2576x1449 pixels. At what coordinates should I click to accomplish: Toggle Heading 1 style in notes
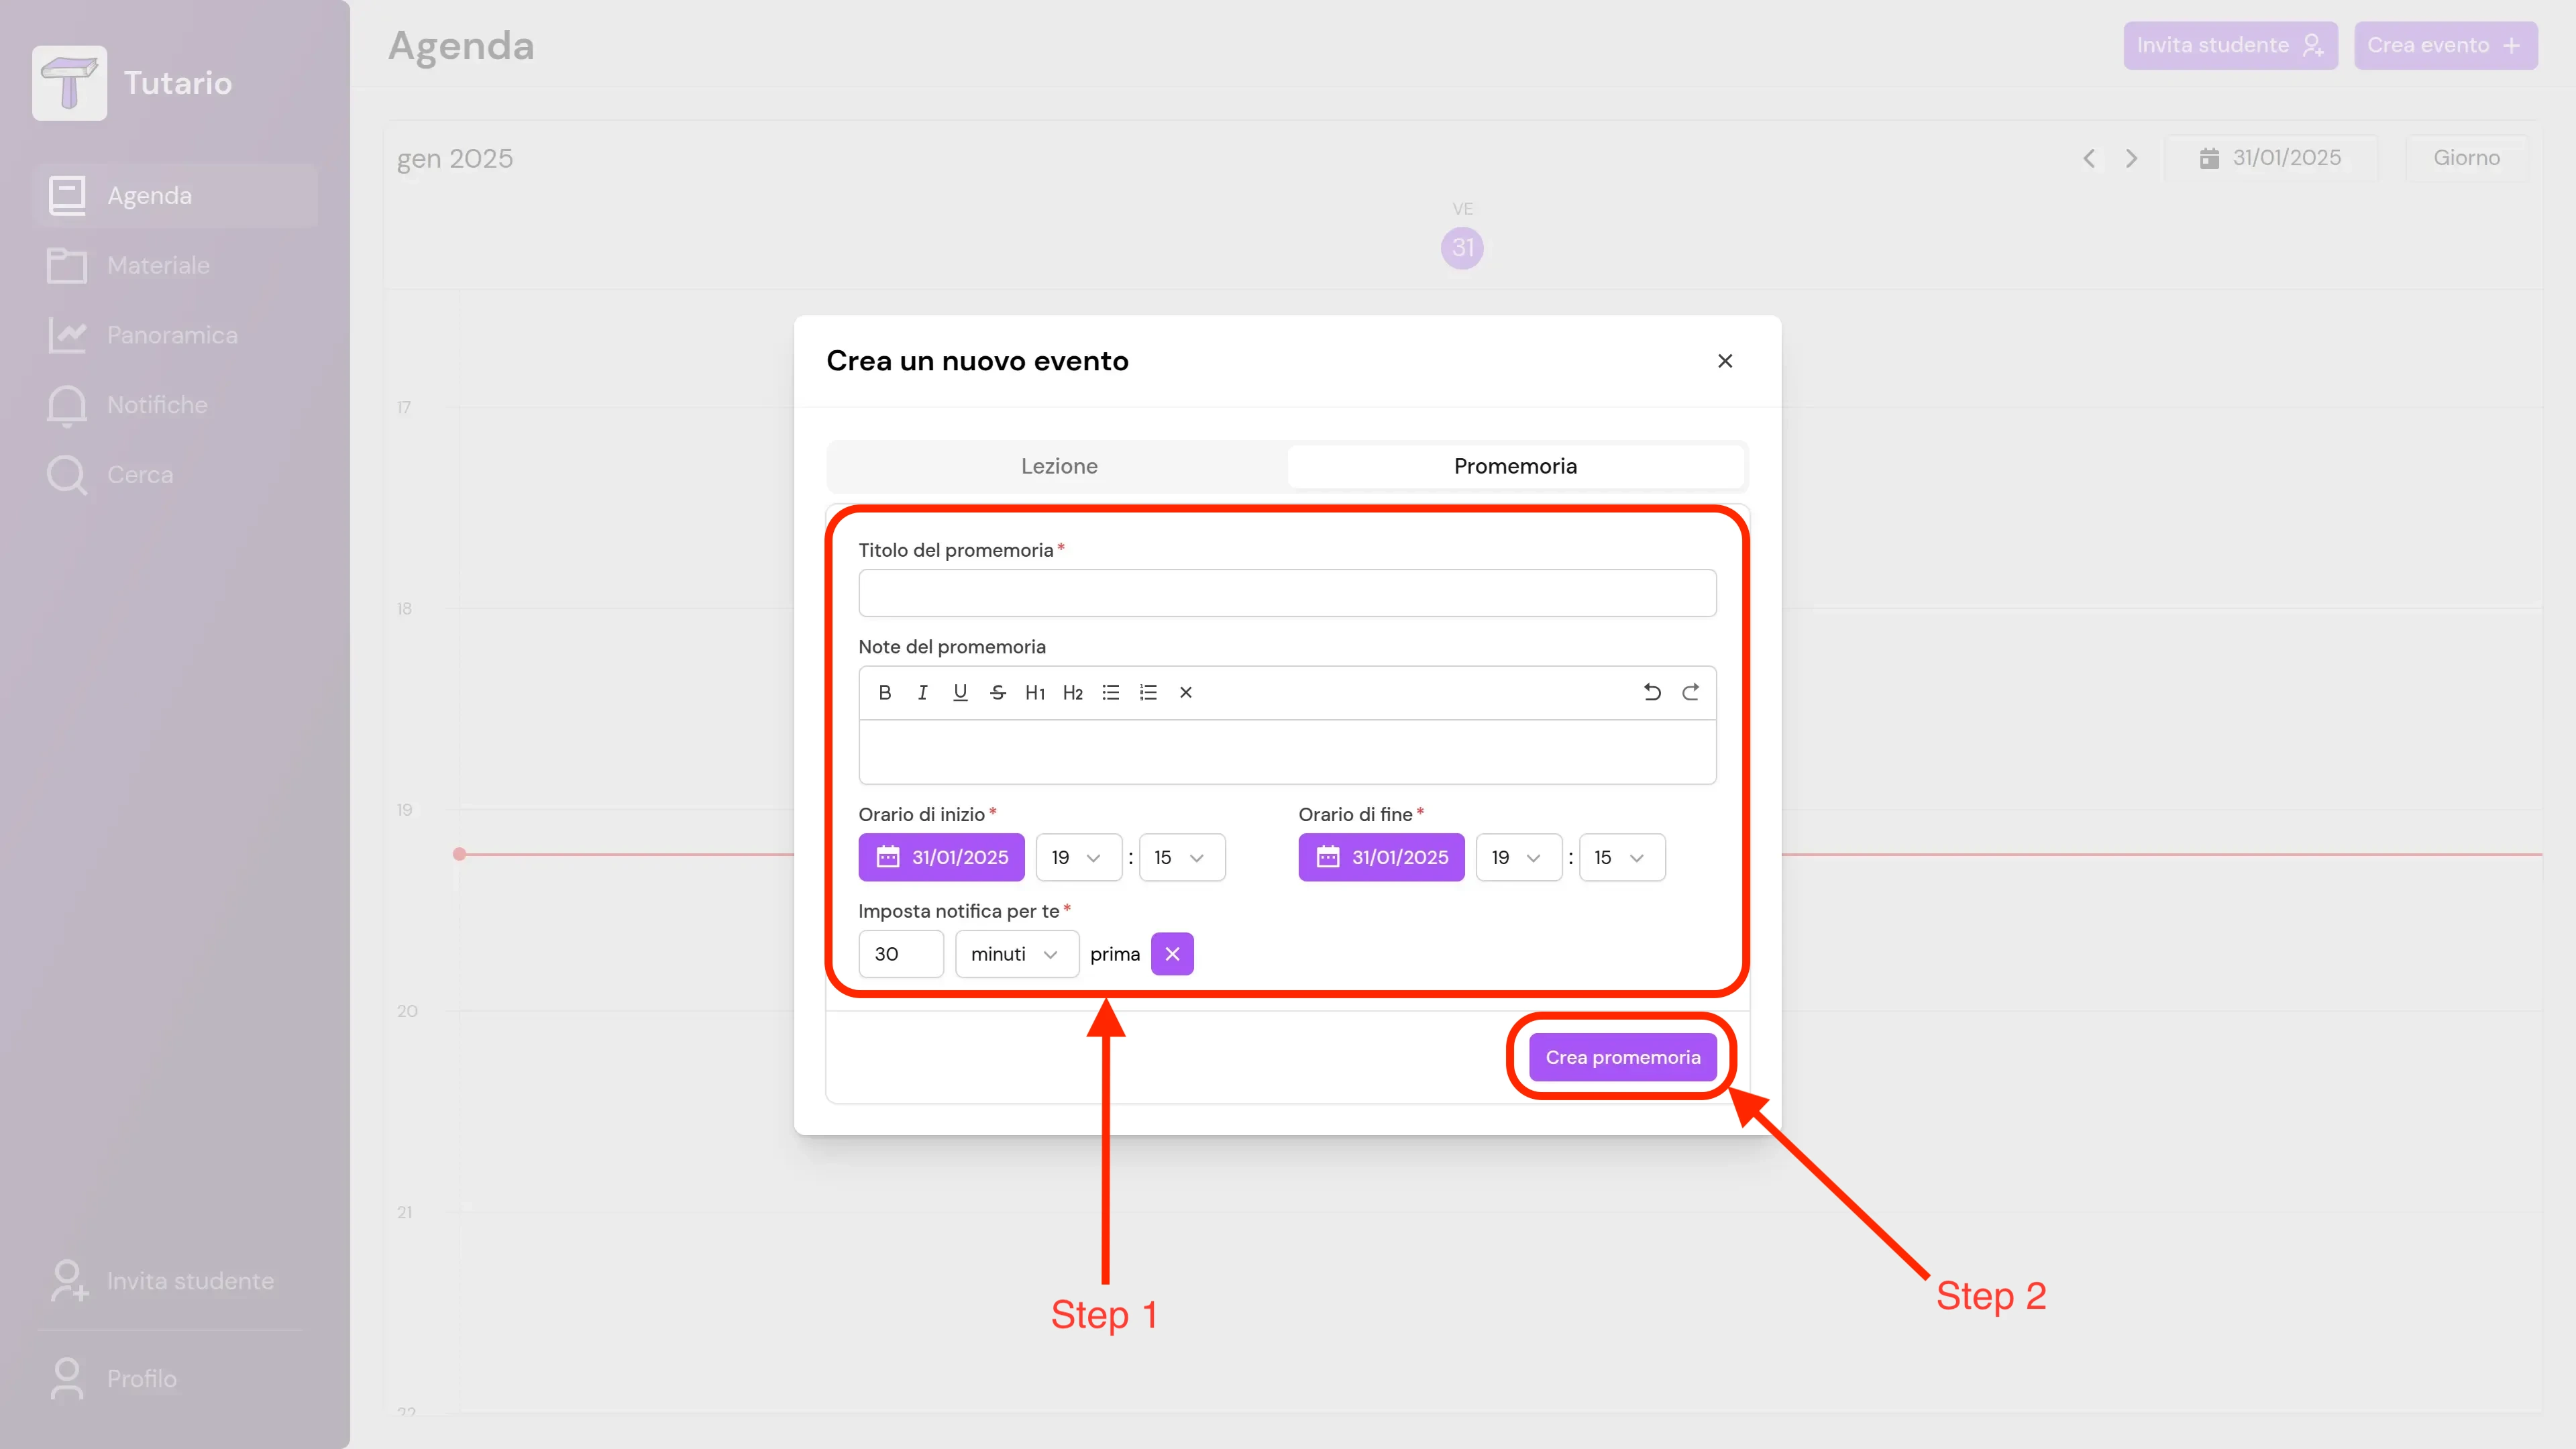[x=1035, y=692]
